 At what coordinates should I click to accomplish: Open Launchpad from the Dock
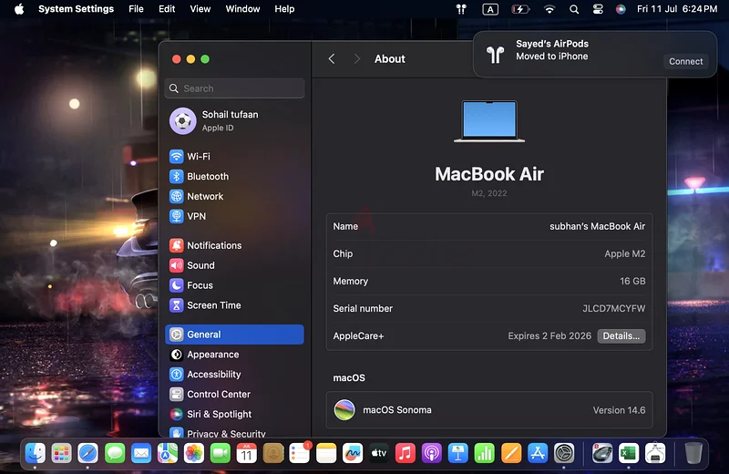coord(61,453)
